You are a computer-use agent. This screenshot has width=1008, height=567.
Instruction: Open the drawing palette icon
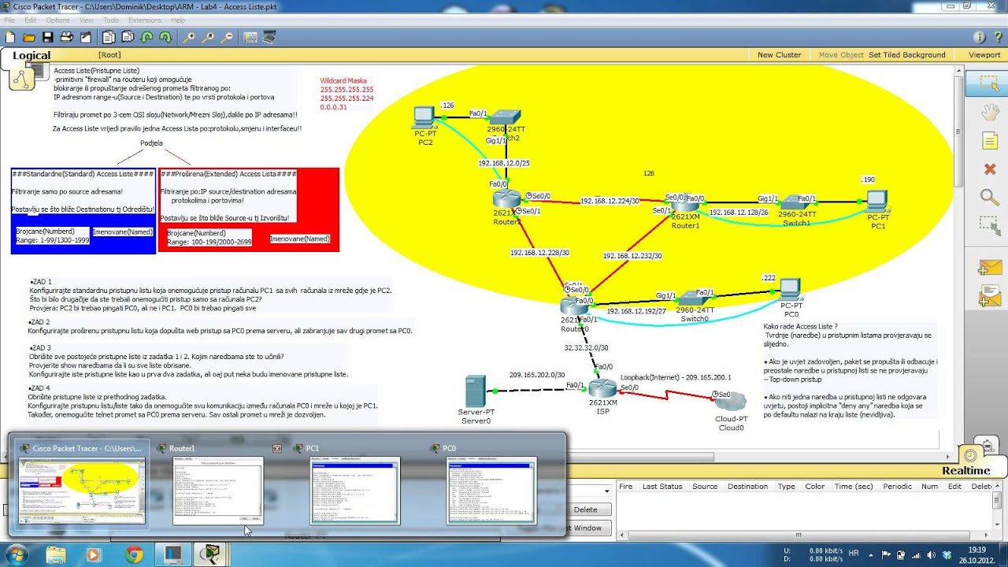coord(250,37)
